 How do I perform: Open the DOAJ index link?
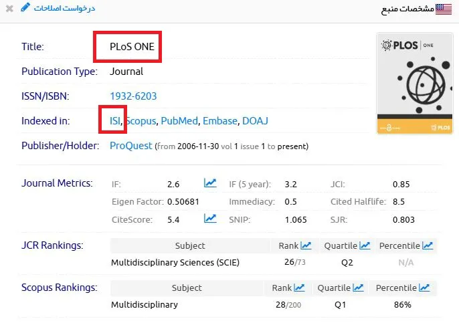click(x=255, y=121)
